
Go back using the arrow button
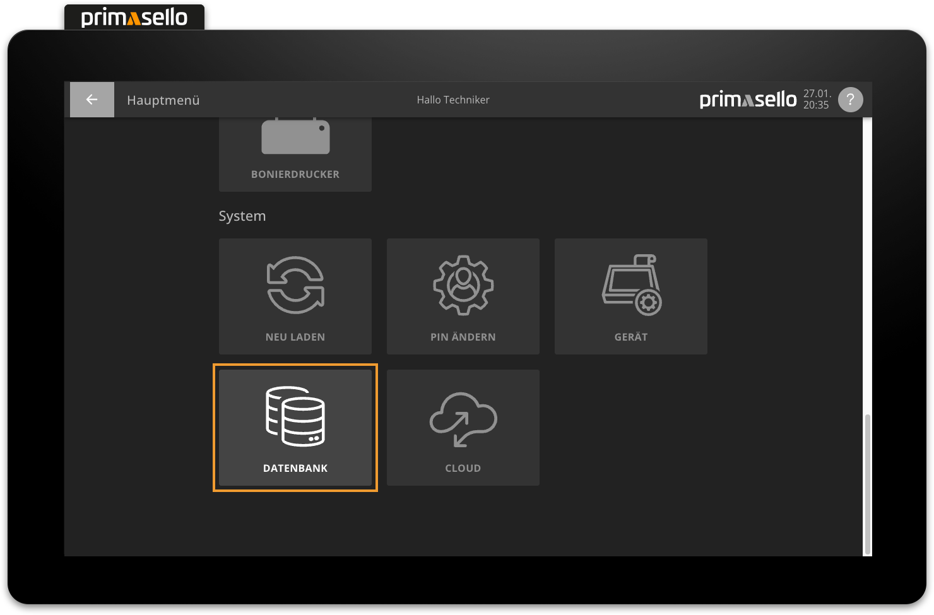tap(92, 100)
